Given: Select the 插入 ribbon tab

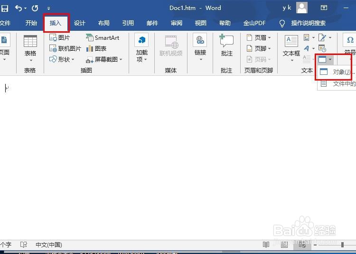Looking at the screenshot, I should pos(56,23).
